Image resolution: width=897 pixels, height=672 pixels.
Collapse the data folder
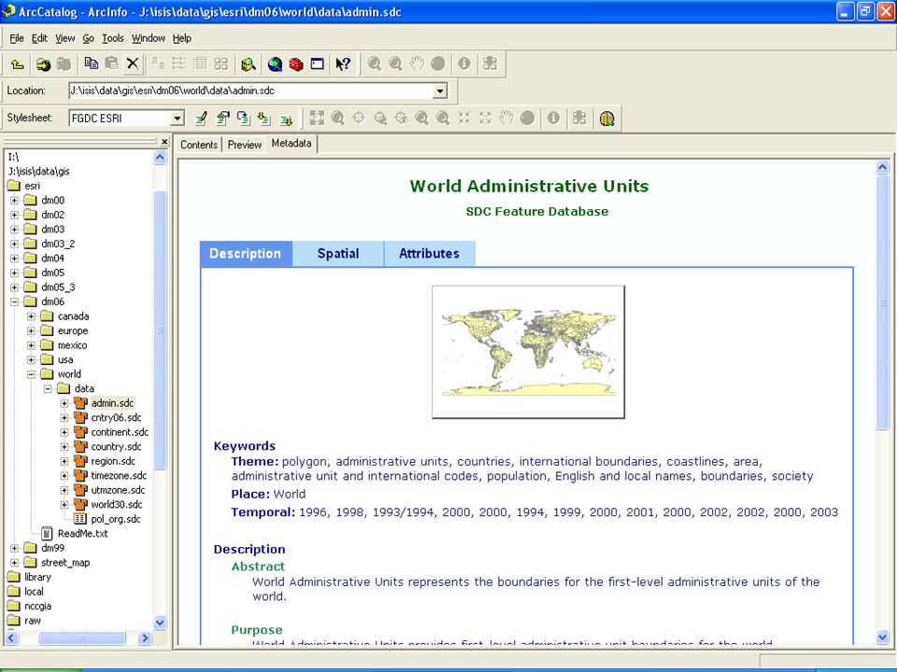coord(48,388)
